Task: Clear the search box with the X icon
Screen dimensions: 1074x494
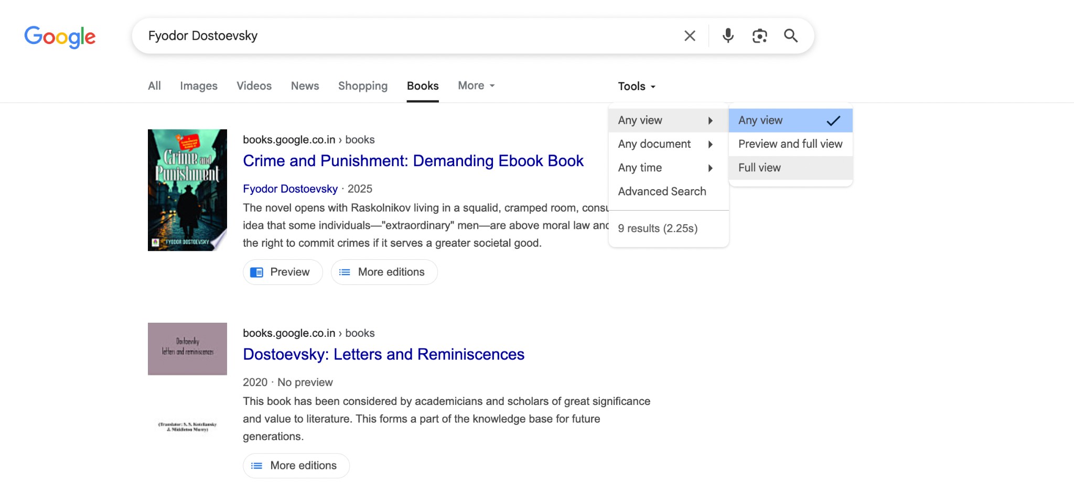Action: pyautogui.click(x=690, y=36)
